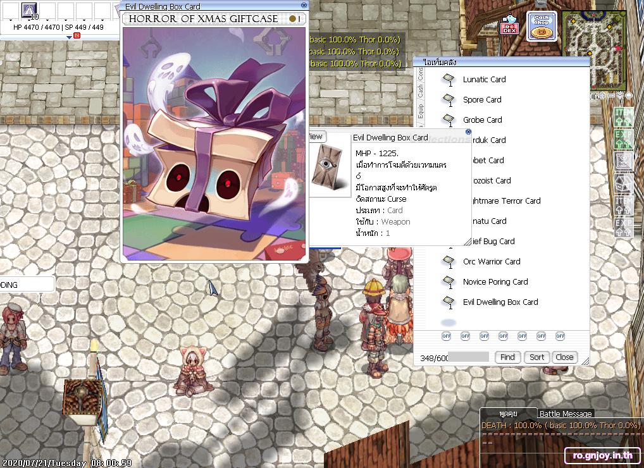Toggle the sixth OFF switch in storage
This screenshot has width=644, height=468.
(x=542, y=336)
